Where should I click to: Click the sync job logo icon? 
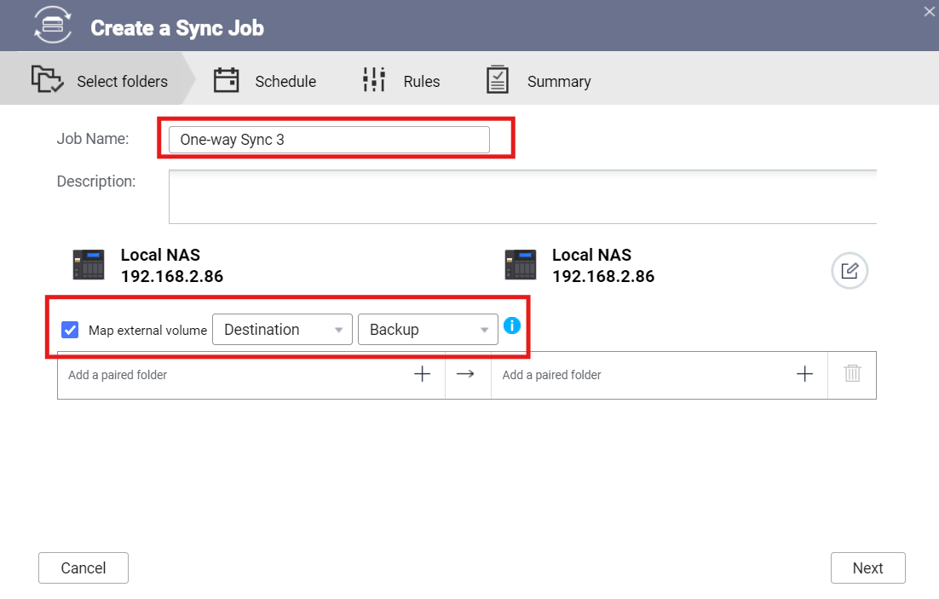(x=53, y=26)
